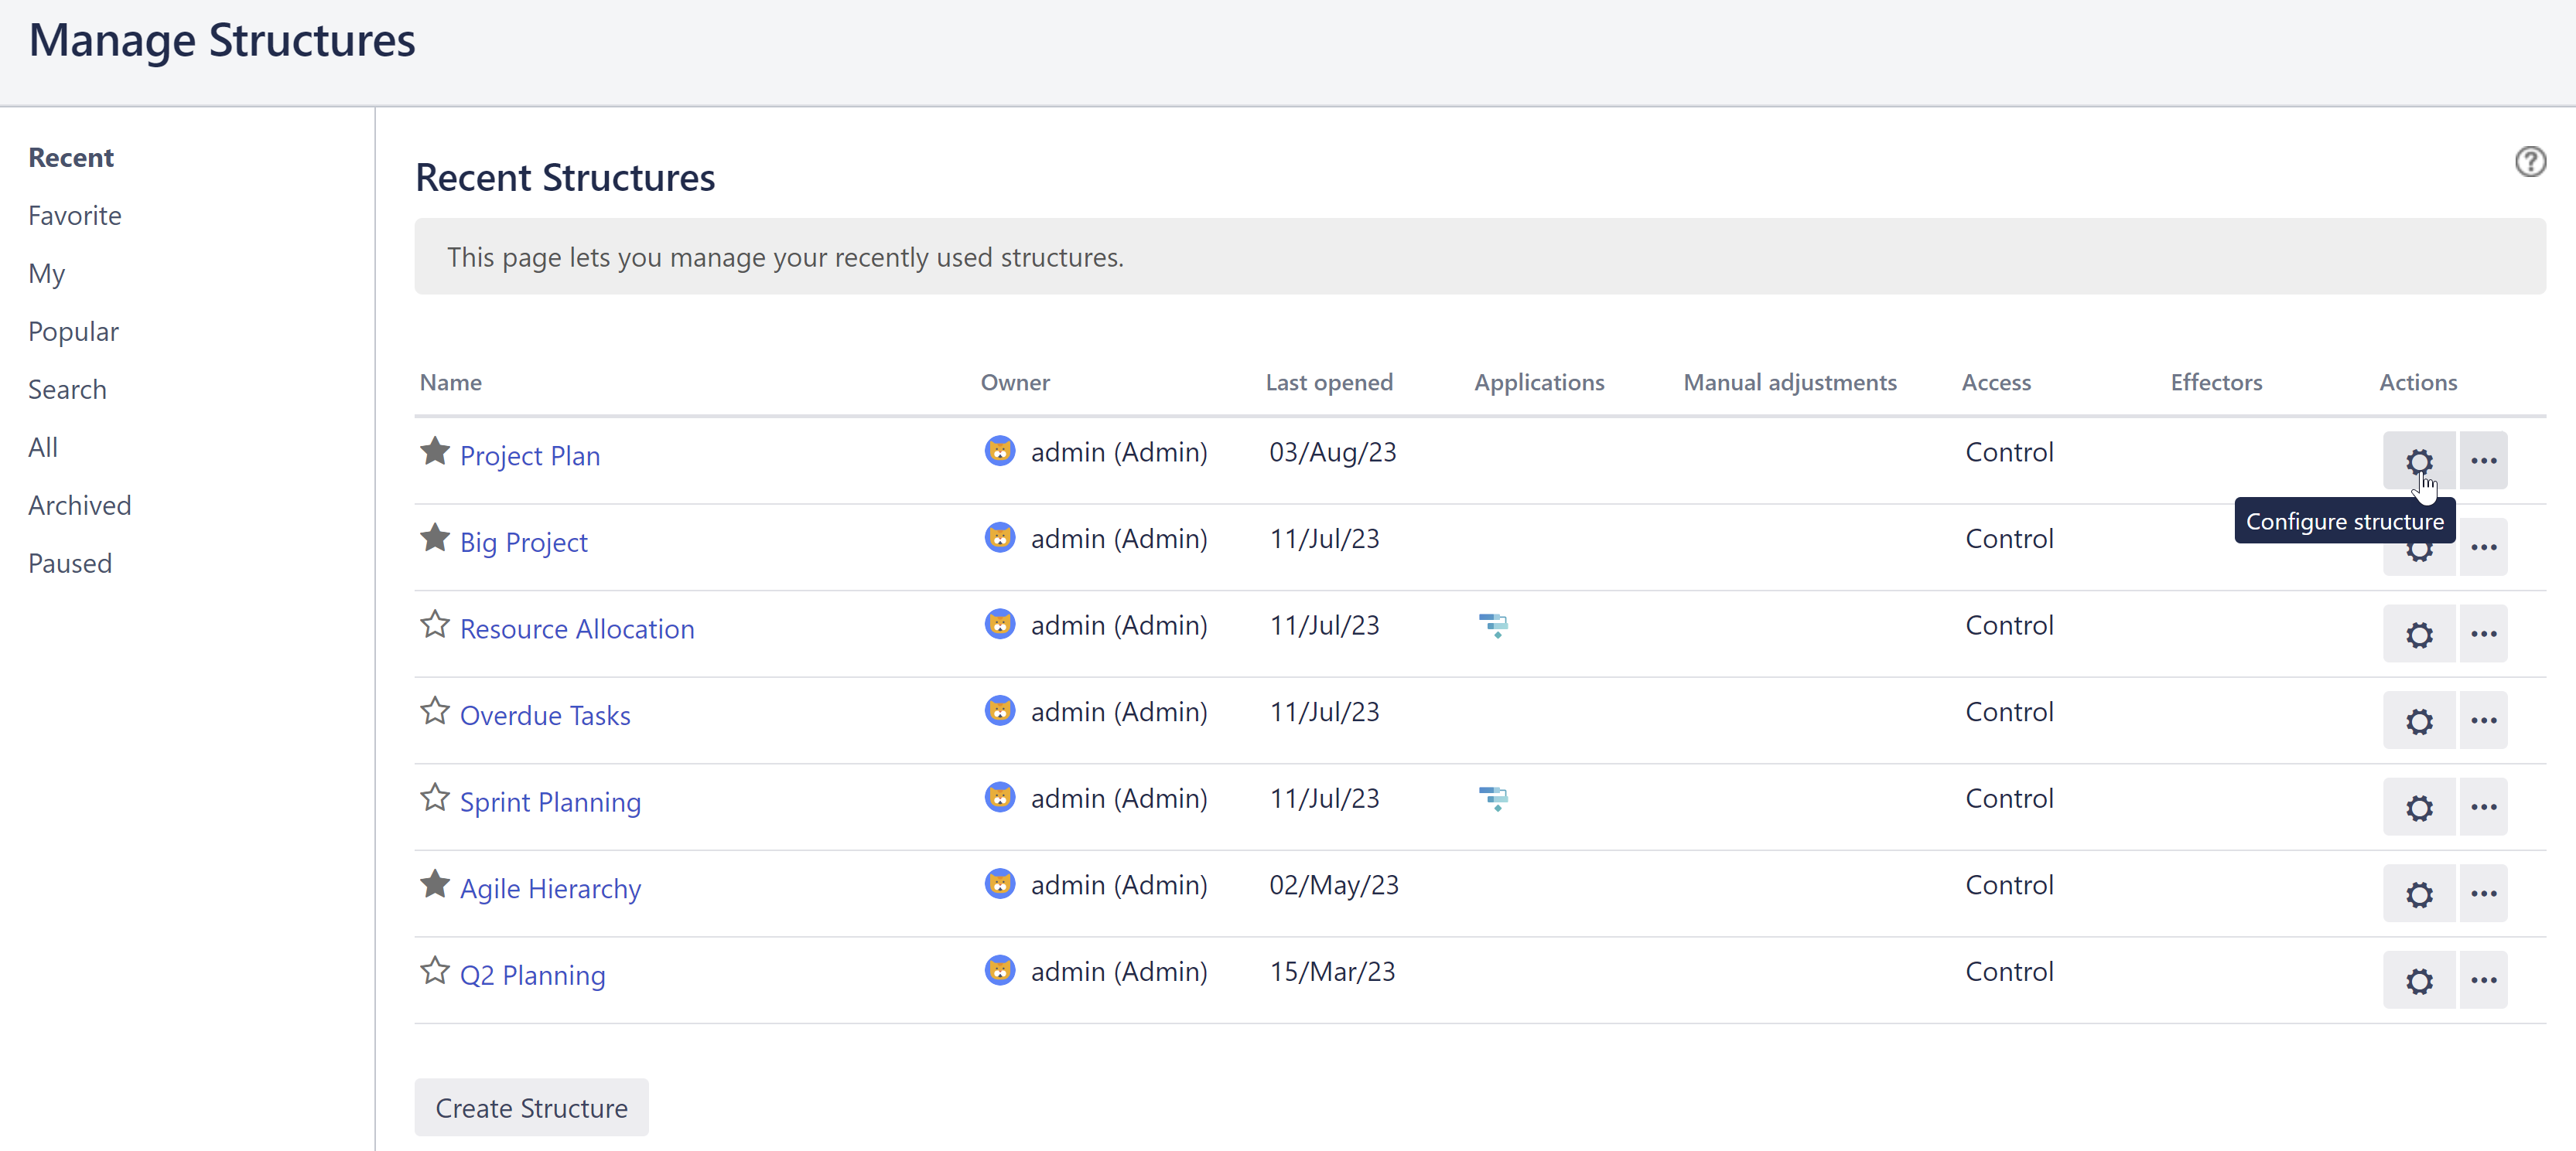This screenshot has width=2576, height=1151.
Task: Click the gear icon for Project Plan
Action: (x=2418, y=461)
